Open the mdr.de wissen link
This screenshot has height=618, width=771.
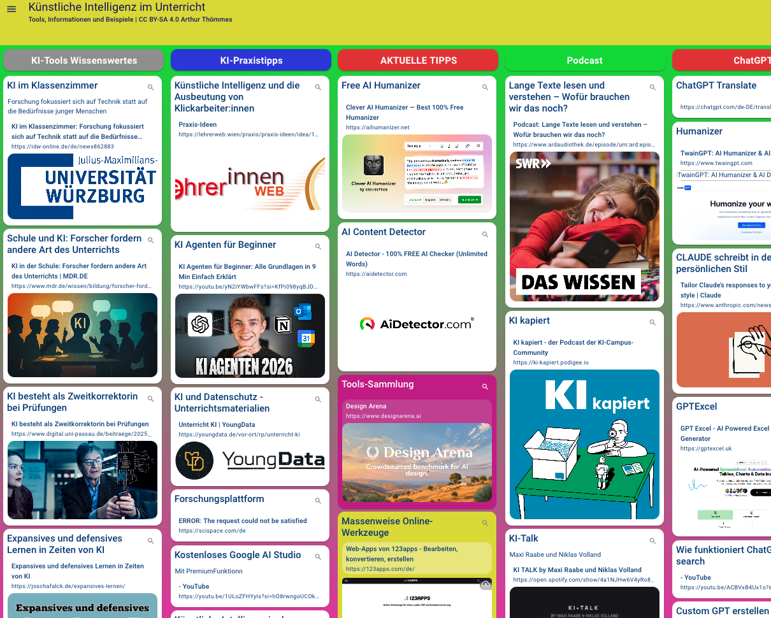[x=82, y=286]
